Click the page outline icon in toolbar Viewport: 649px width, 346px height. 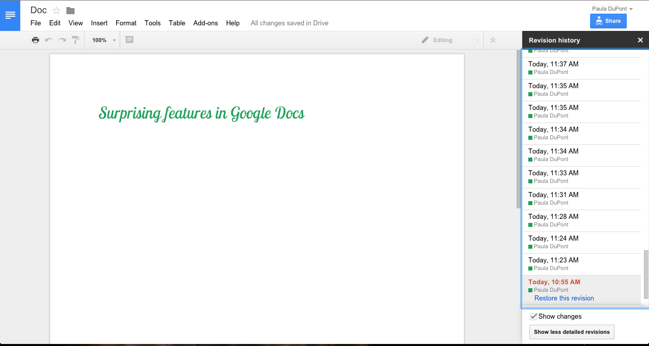[x=129, y=40]
